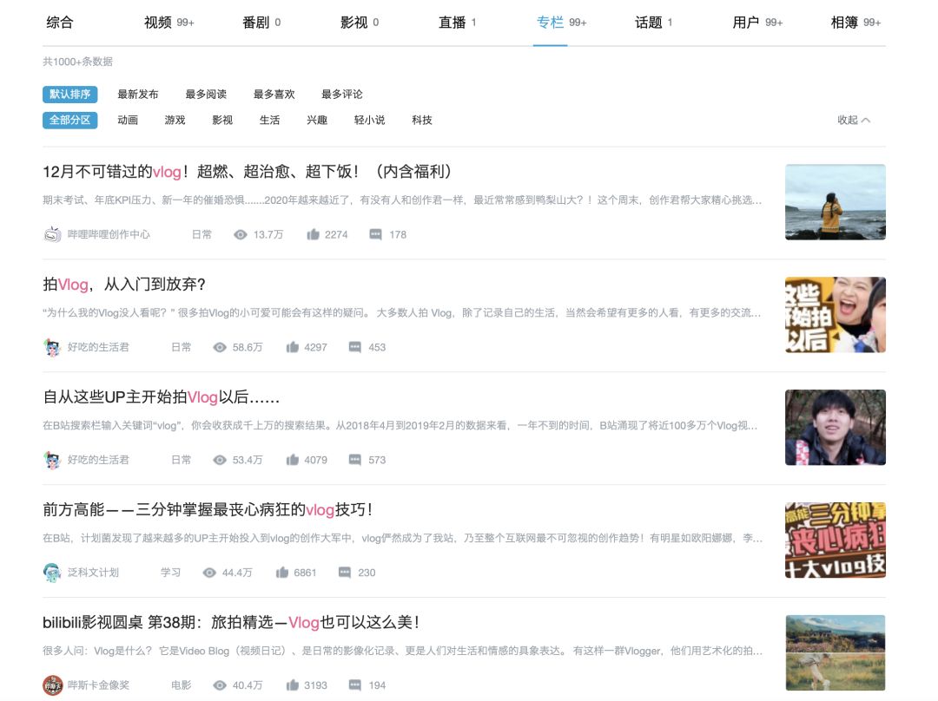The width and height of the screenshot is (938, 701).
Task: Click the like thumb icon showing 4297
Action: (292, 347)
